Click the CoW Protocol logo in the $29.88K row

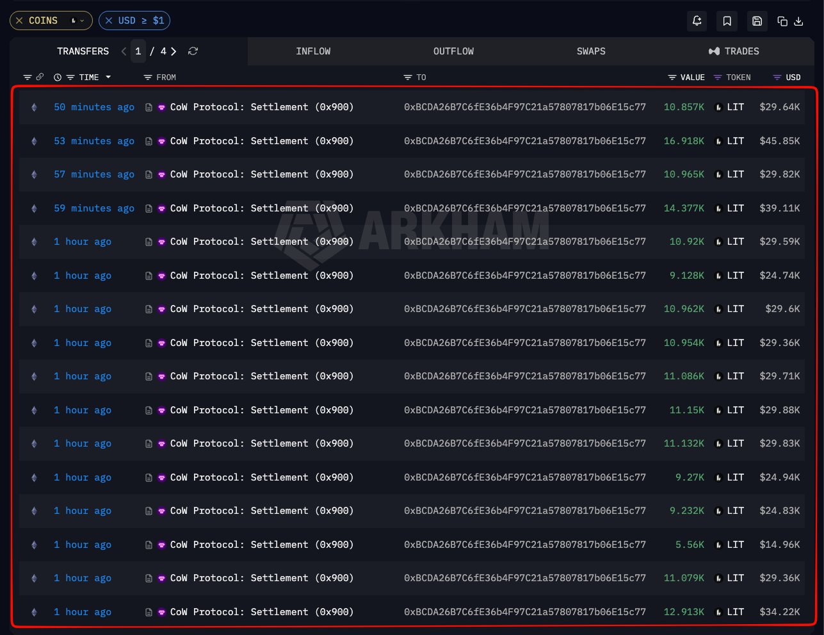click(x=161, y=411)
